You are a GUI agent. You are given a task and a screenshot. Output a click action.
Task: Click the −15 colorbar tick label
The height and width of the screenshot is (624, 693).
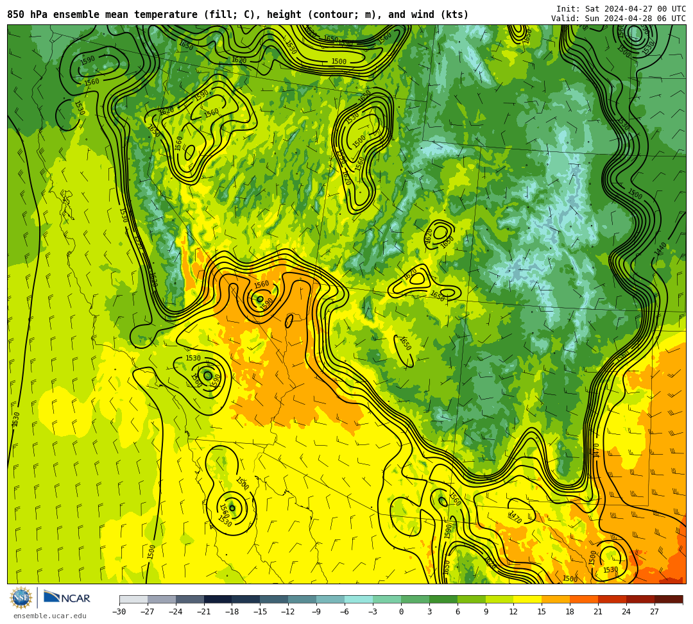[261, 612]
